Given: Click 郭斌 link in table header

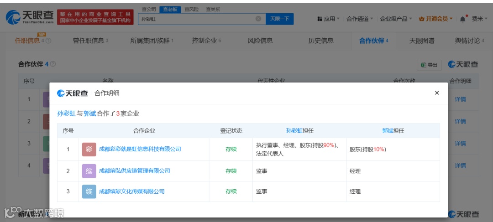Looking at the screenshot, I should pyautogui.click(x=388, y=131).
